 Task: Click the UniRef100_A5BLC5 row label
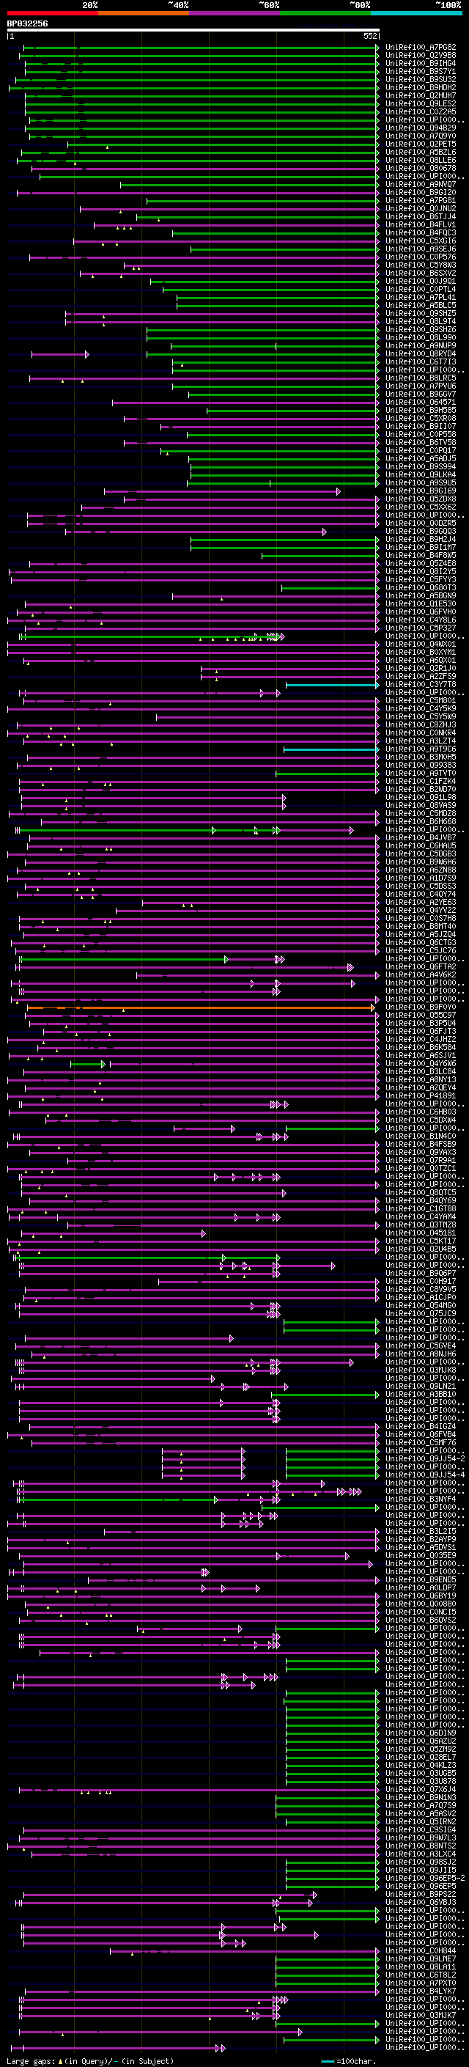[421, 306]
